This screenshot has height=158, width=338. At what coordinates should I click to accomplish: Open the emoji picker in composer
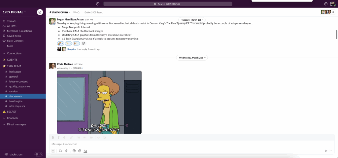click(x=74, y=151)
